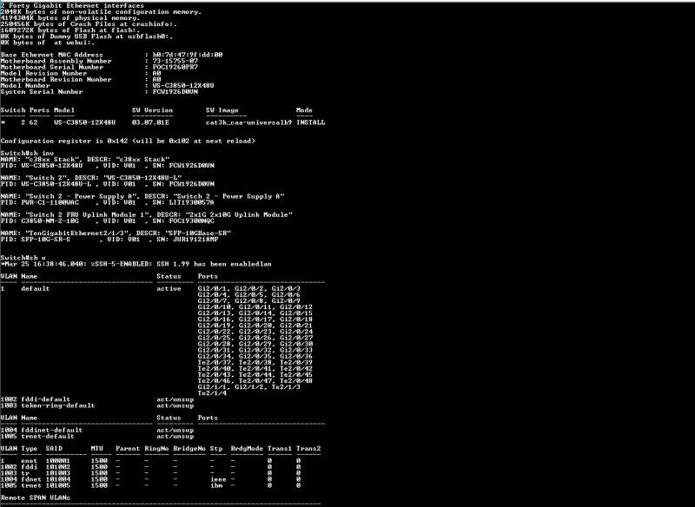
Task: Click the default VLAN name
Action: pos(36,289)
